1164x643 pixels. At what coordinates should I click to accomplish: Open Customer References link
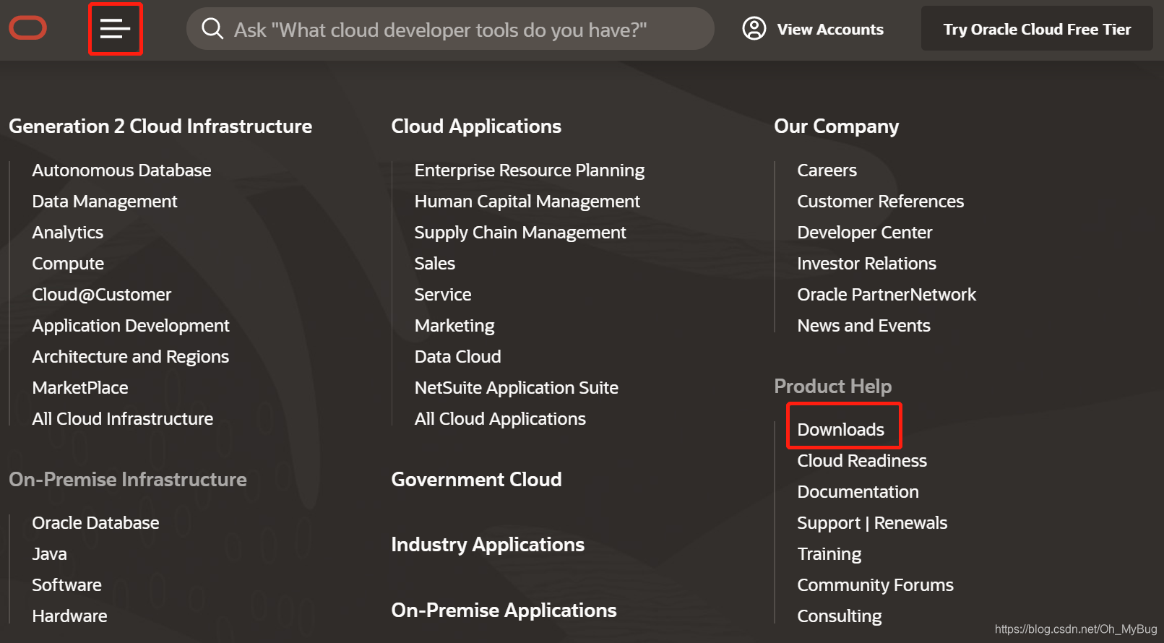(x=881, y=202)
